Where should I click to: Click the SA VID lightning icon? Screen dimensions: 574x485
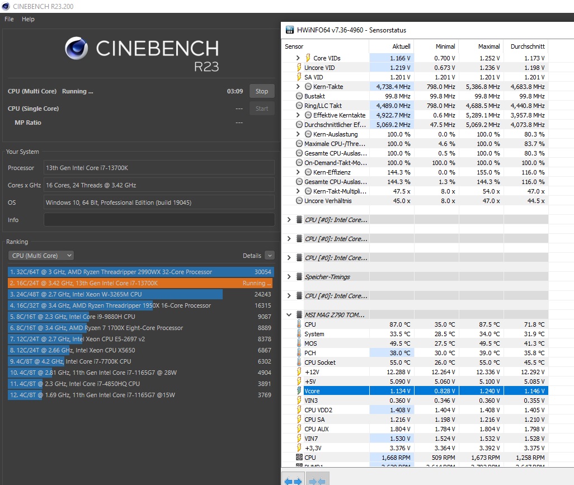tap(299, 77)
